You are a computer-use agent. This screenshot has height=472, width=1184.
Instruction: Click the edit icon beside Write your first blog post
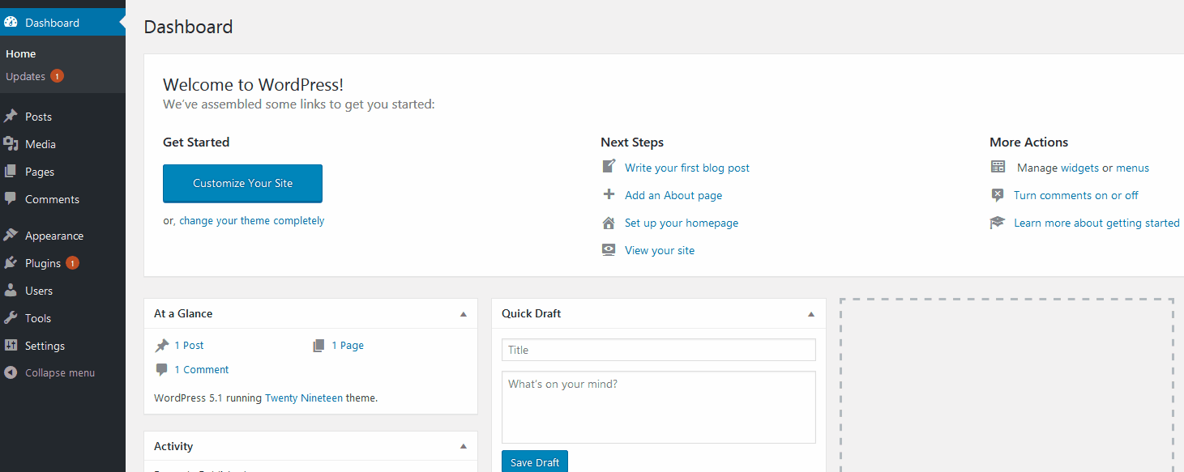(x=609, y=167)
